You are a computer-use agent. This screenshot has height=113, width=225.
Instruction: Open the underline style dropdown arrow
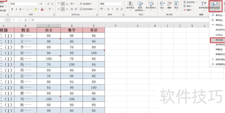coord(23,9)
